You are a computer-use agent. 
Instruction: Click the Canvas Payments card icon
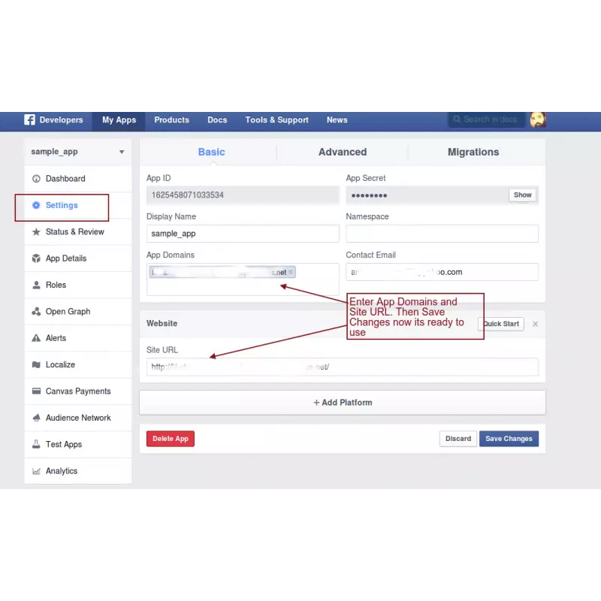coord(36,391)
